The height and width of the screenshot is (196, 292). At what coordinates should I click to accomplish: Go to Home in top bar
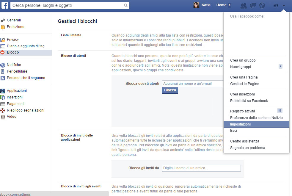[x=221, y=5]
